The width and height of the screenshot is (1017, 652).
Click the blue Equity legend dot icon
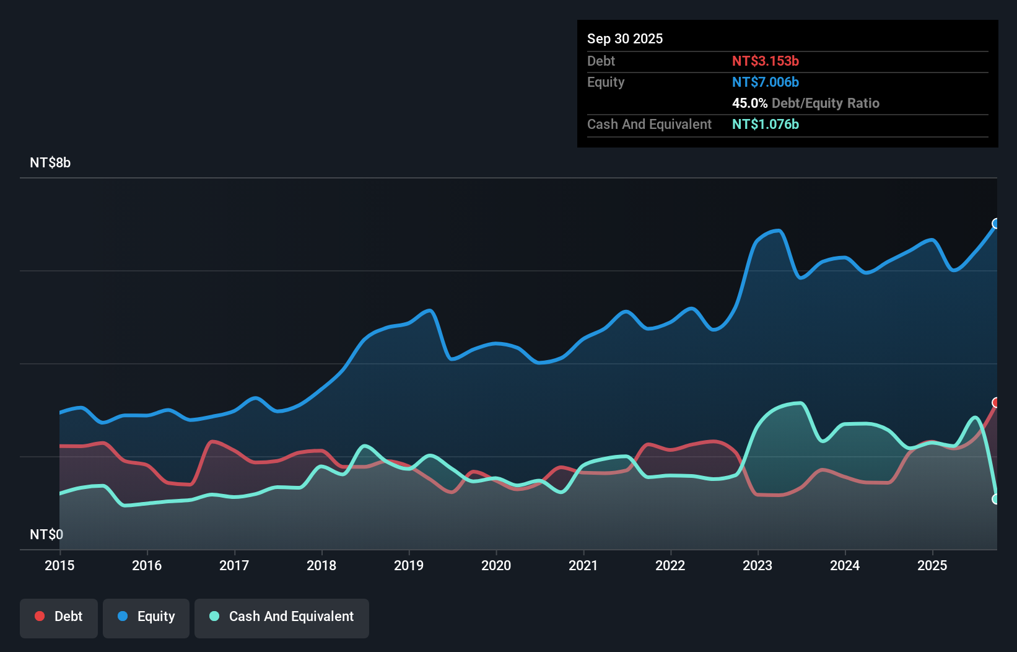click(123, 616)
